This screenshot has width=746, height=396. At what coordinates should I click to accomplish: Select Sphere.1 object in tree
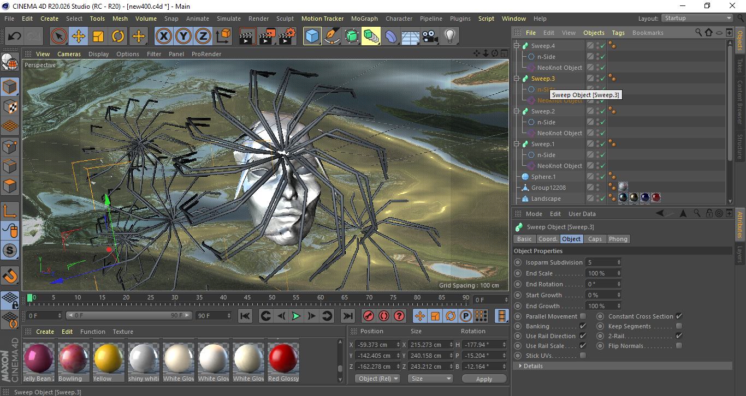click(543, 177)
